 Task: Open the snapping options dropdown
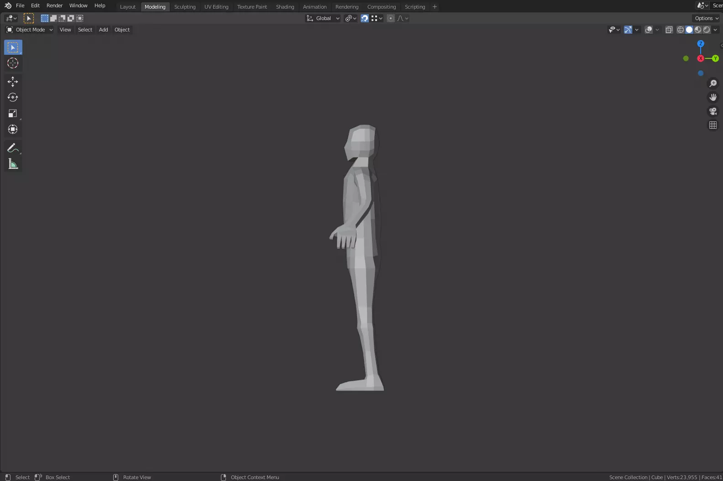pyautogui.click(x=377, y=18)
